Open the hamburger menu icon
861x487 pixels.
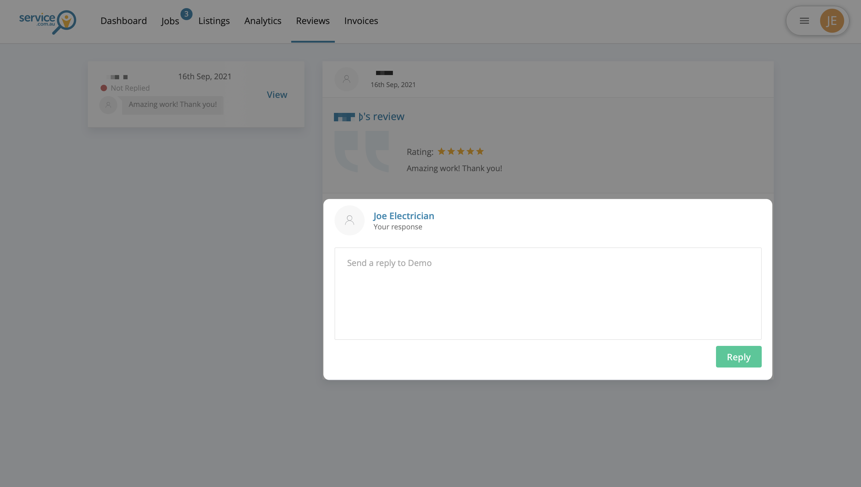tap(804, 21)
